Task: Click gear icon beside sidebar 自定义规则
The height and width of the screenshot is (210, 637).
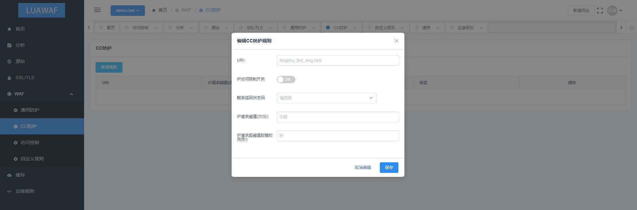Action: tap(16, 159)
